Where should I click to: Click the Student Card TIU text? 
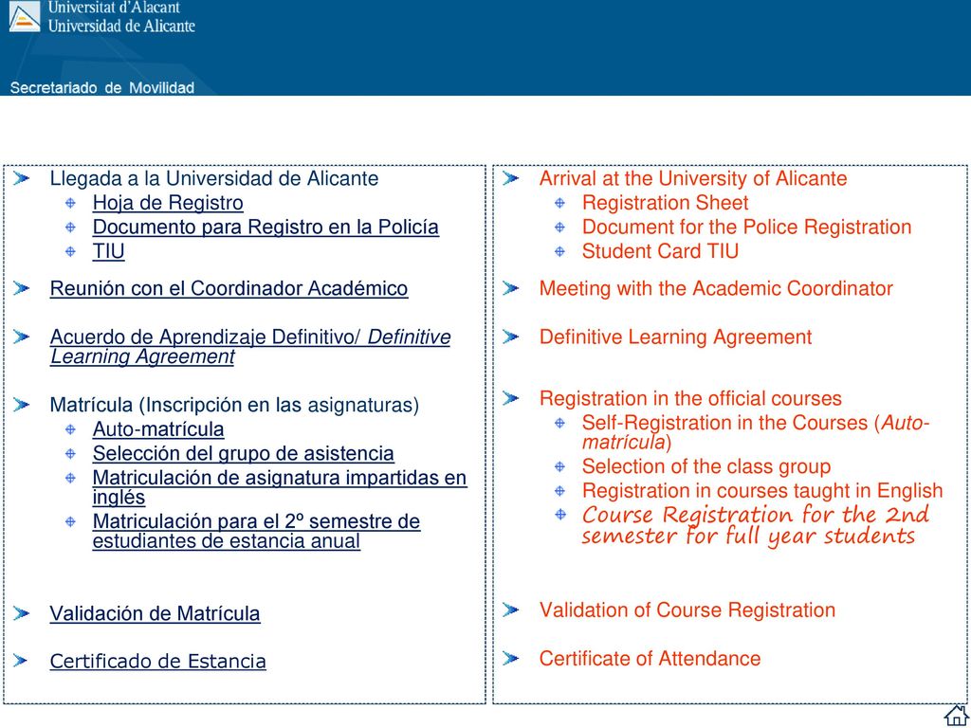(x=660, y=250)
